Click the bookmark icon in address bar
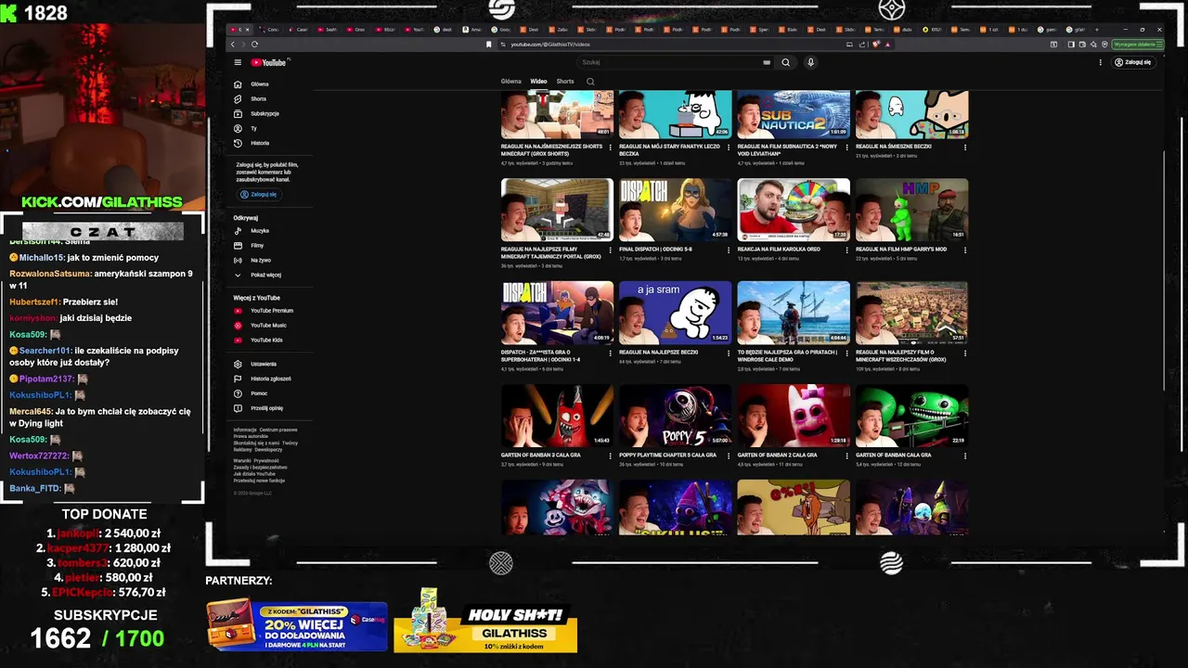 pyautogui.click(x=489, y=45)
